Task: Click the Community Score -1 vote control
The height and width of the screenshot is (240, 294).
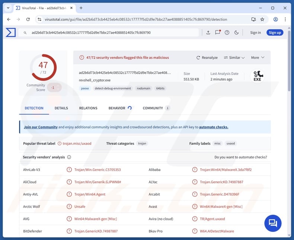Action: (54, 87)
